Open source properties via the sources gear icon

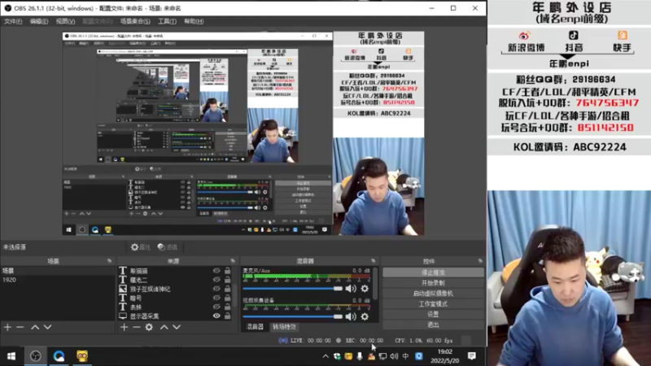click(x=149, y=327)
